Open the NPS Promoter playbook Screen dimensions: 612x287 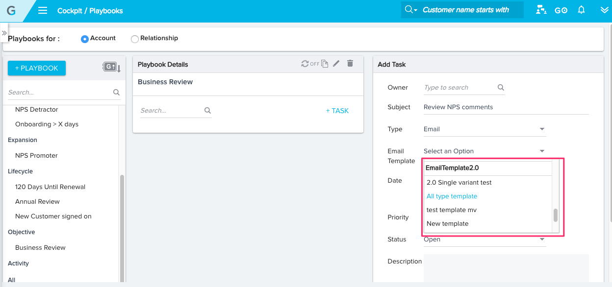[37, 155]
